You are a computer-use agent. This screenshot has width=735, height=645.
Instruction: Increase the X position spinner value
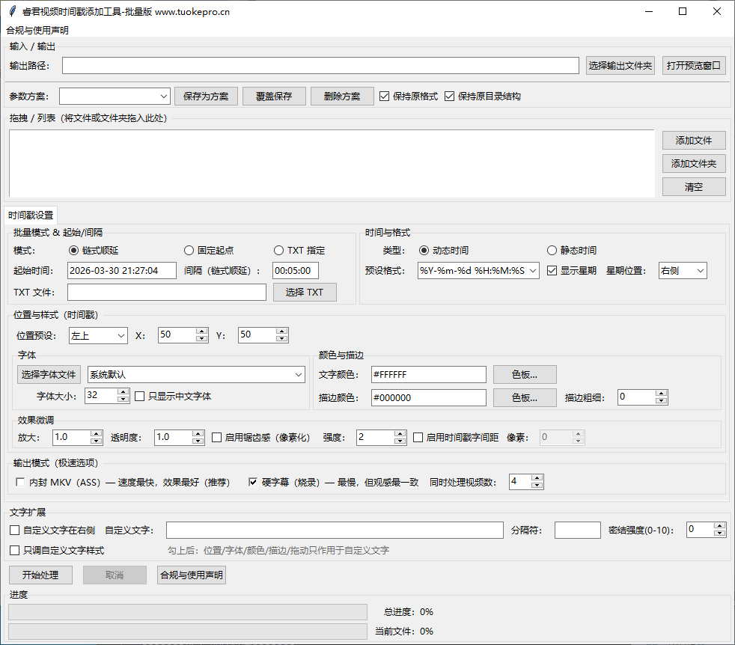pyautogui.click(x=201, y=331)
